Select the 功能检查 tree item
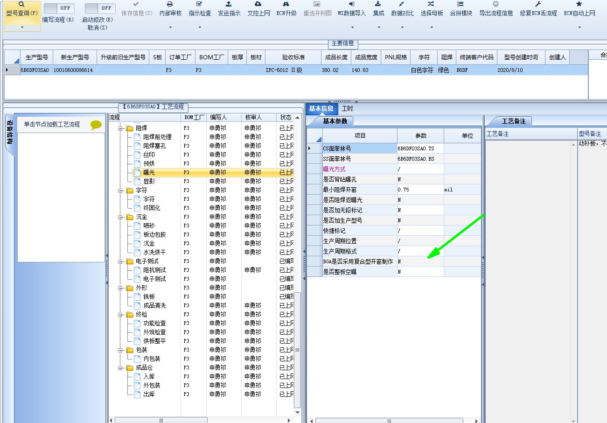The image size is (607, 423). coord(154,323)
